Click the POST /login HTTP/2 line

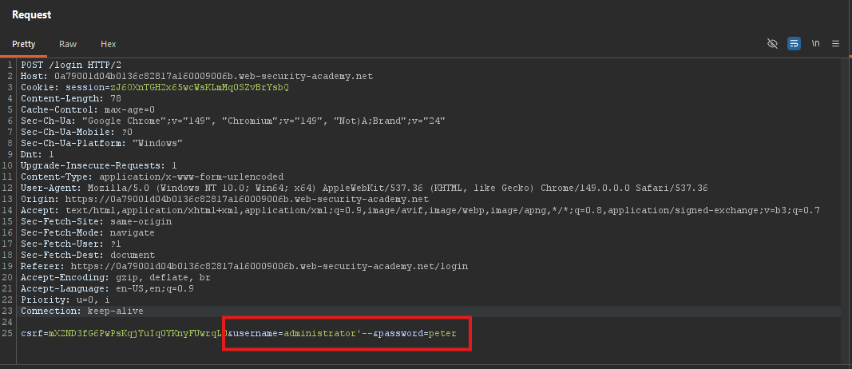pos(71,65)
